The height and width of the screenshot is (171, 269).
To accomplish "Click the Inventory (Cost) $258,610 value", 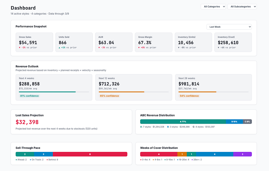I will [x=228, y=42].
